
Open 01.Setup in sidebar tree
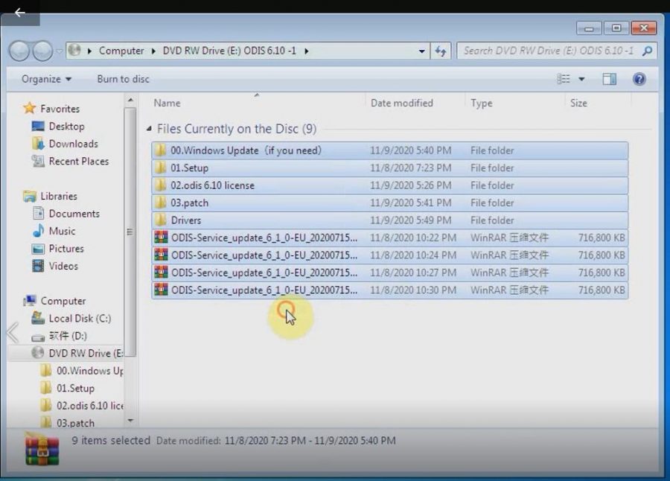pyautogui.click(x=75, y=388)
